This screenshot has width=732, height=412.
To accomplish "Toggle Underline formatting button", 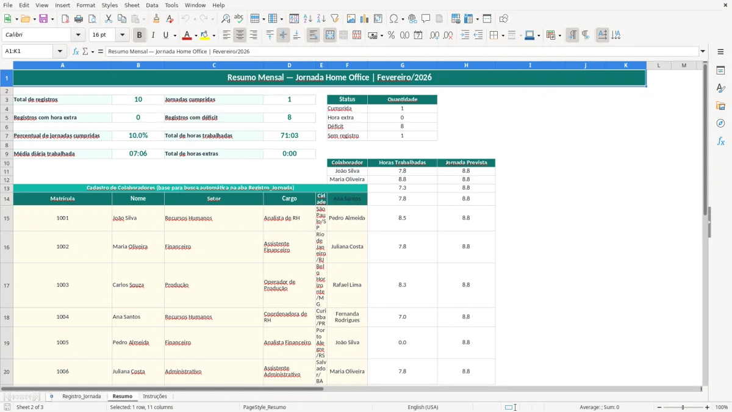I will (165, 35).
